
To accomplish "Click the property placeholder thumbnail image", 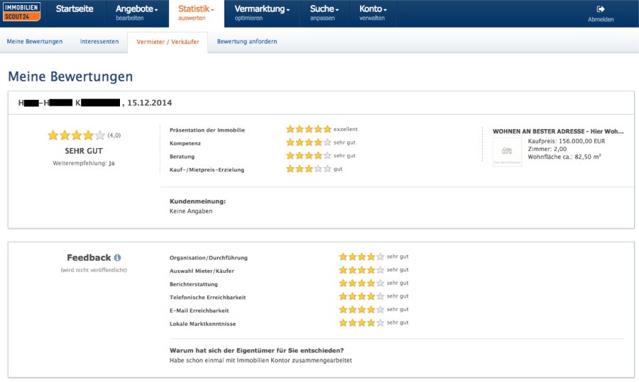I will click(507, 152).
